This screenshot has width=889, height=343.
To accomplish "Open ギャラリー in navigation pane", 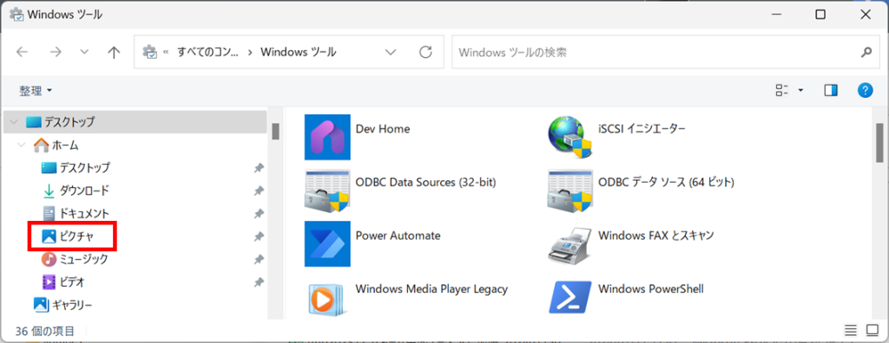I will click(x=63, y=305).
